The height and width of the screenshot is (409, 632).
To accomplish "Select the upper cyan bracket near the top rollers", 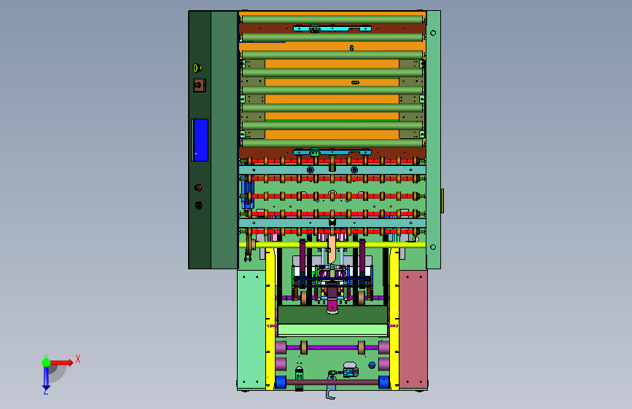I will (x=332, y=28).
